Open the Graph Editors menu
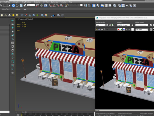154x116 pixels. (27, 2)
